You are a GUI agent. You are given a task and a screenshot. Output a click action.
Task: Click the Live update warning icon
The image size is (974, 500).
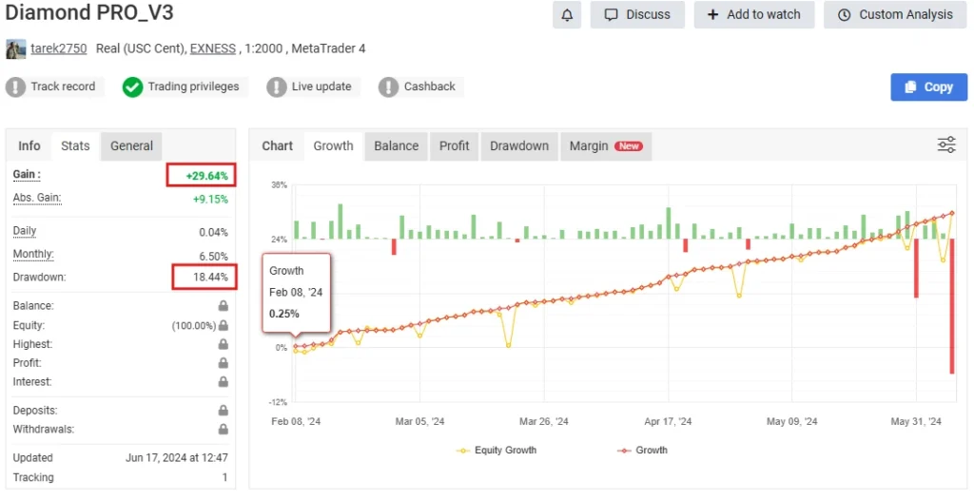coord(277,87)
